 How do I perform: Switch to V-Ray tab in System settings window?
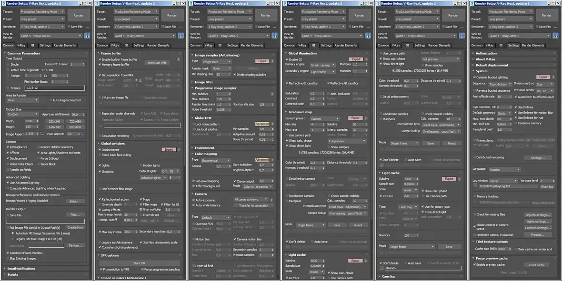pos(489,46)
